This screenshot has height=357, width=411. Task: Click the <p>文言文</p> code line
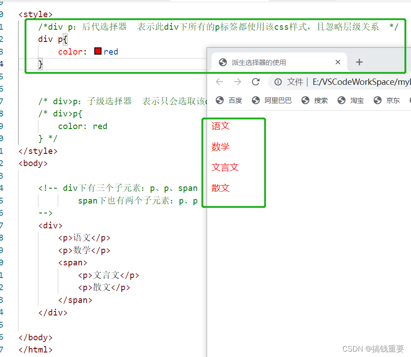tap(109, 275)
